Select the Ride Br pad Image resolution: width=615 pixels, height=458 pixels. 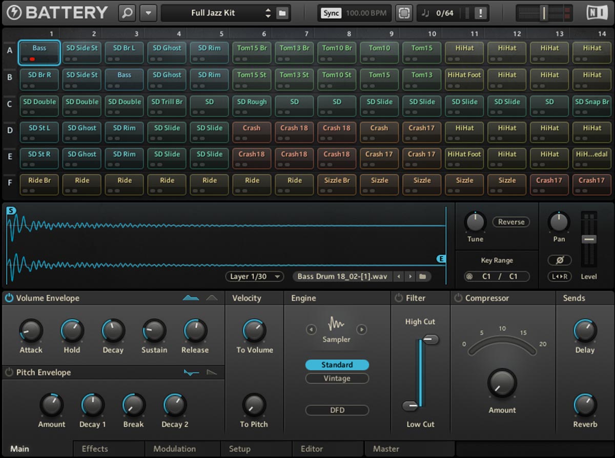39,184
